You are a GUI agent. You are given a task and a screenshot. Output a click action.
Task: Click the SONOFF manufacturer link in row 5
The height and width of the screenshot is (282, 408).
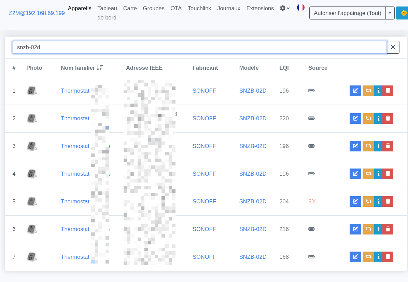point(204,201)
